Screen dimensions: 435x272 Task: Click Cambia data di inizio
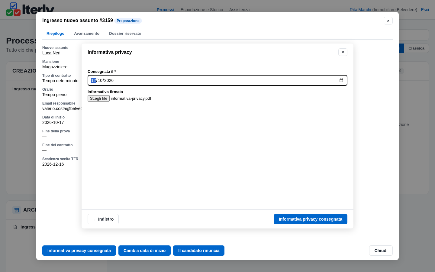(x=144, y=251)
